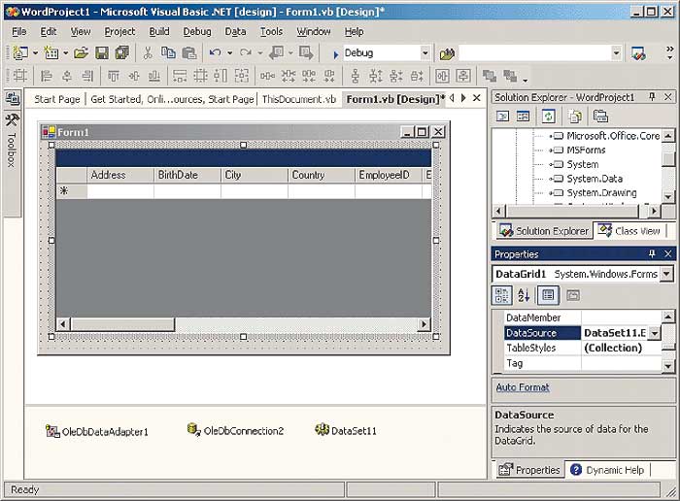Screen dimensions: 680x501
Task: Switch to the ThisDocument.vb tab
Action: [299, 99]
